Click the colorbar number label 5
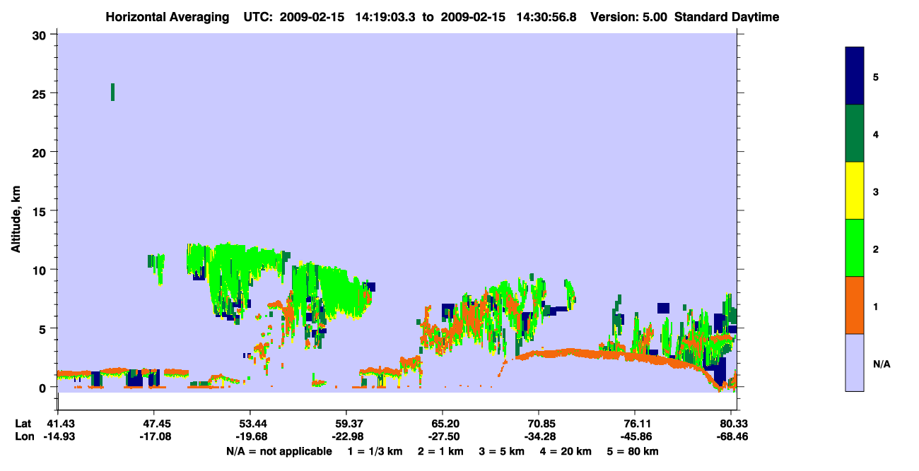This screenshot has width=919, height=471. (x=876, y=77)
